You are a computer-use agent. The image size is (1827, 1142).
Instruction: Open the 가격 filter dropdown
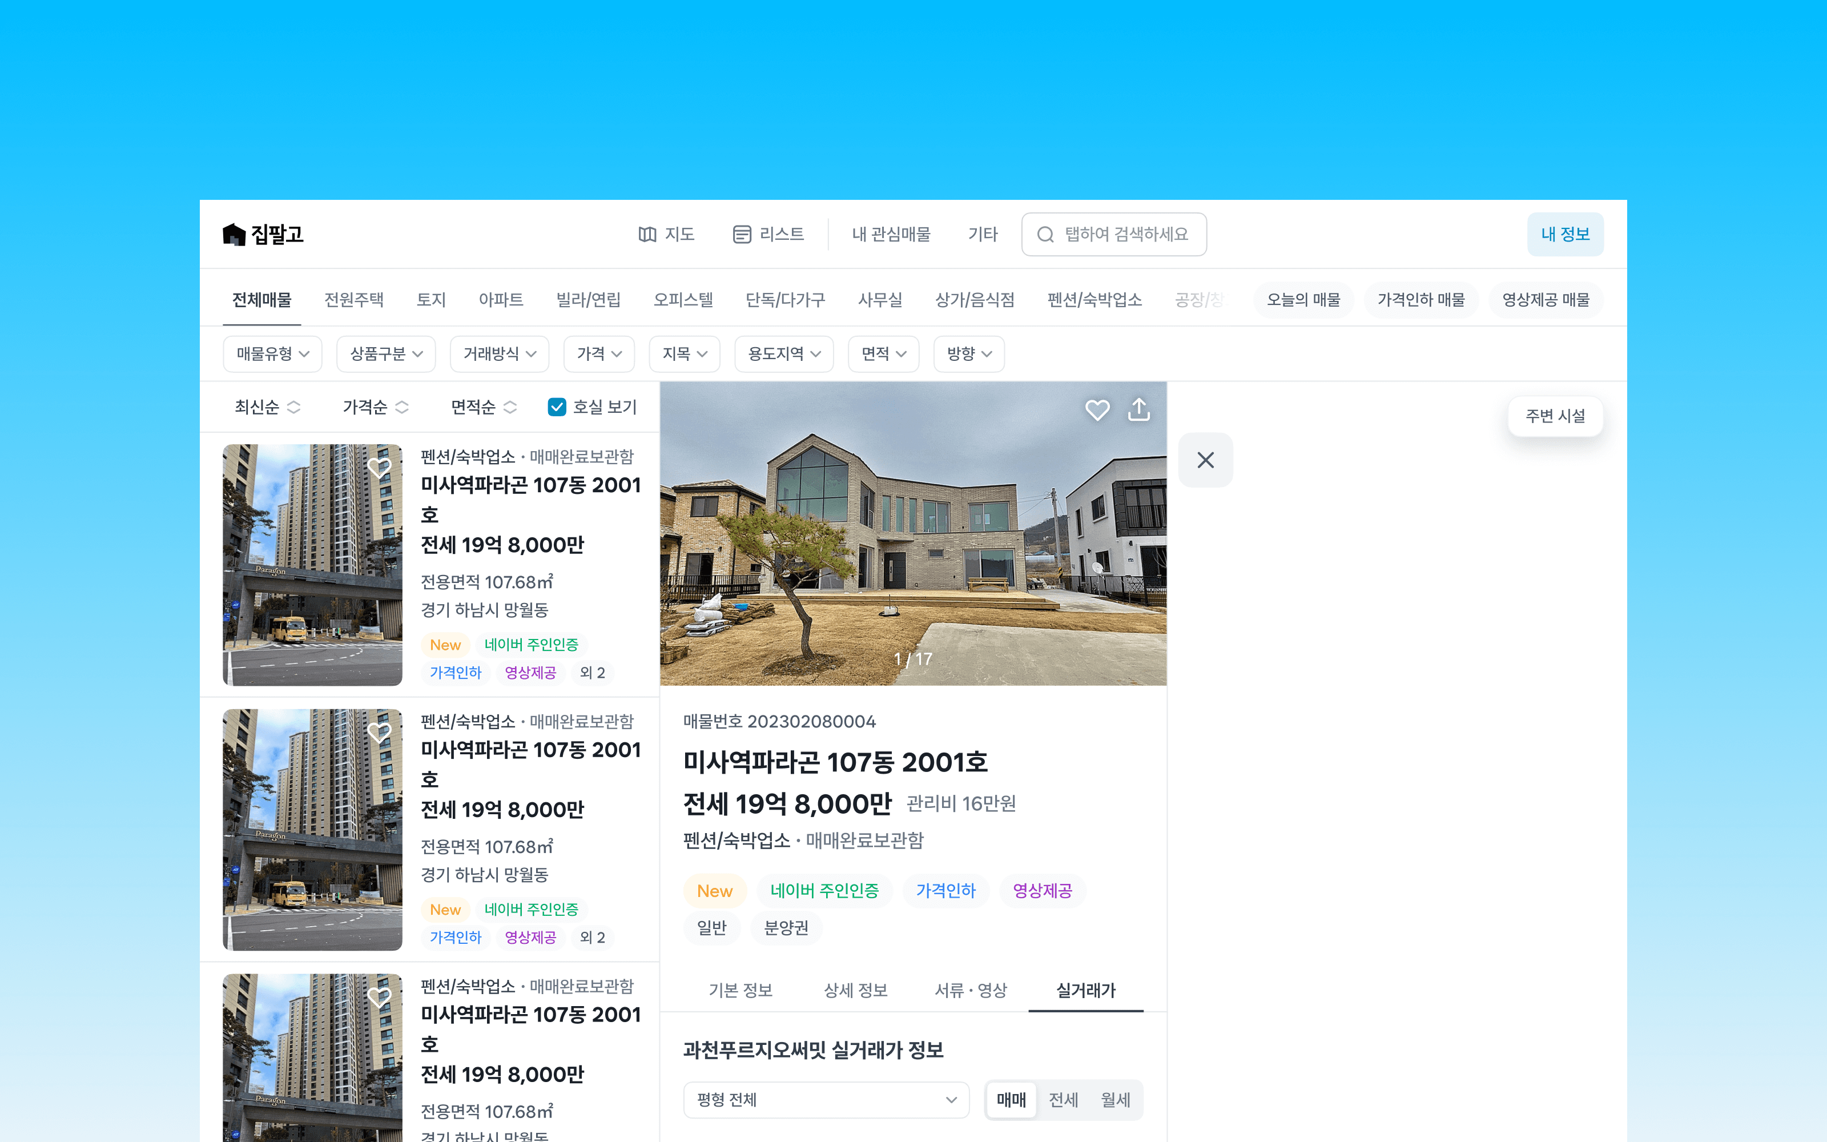coord(599,353)
